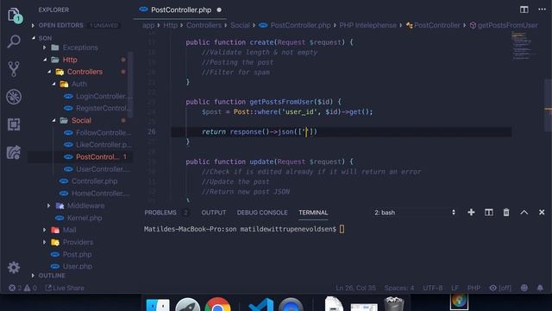
Task: Close PostController.php via unsaved dot
Action: [x=219, y=10]
